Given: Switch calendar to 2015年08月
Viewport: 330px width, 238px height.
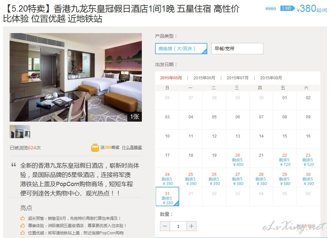Looking at the screenshot, I should [271, 78].
